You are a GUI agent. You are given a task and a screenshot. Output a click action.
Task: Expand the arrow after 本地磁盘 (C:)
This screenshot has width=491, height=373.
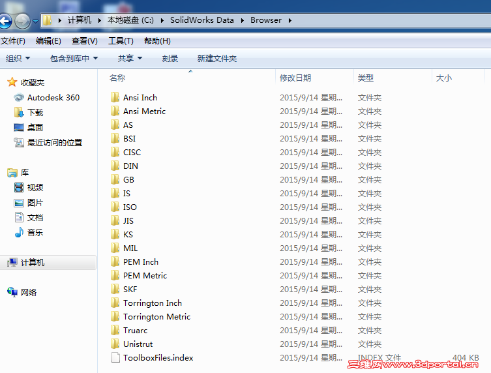tap(162, 20)
